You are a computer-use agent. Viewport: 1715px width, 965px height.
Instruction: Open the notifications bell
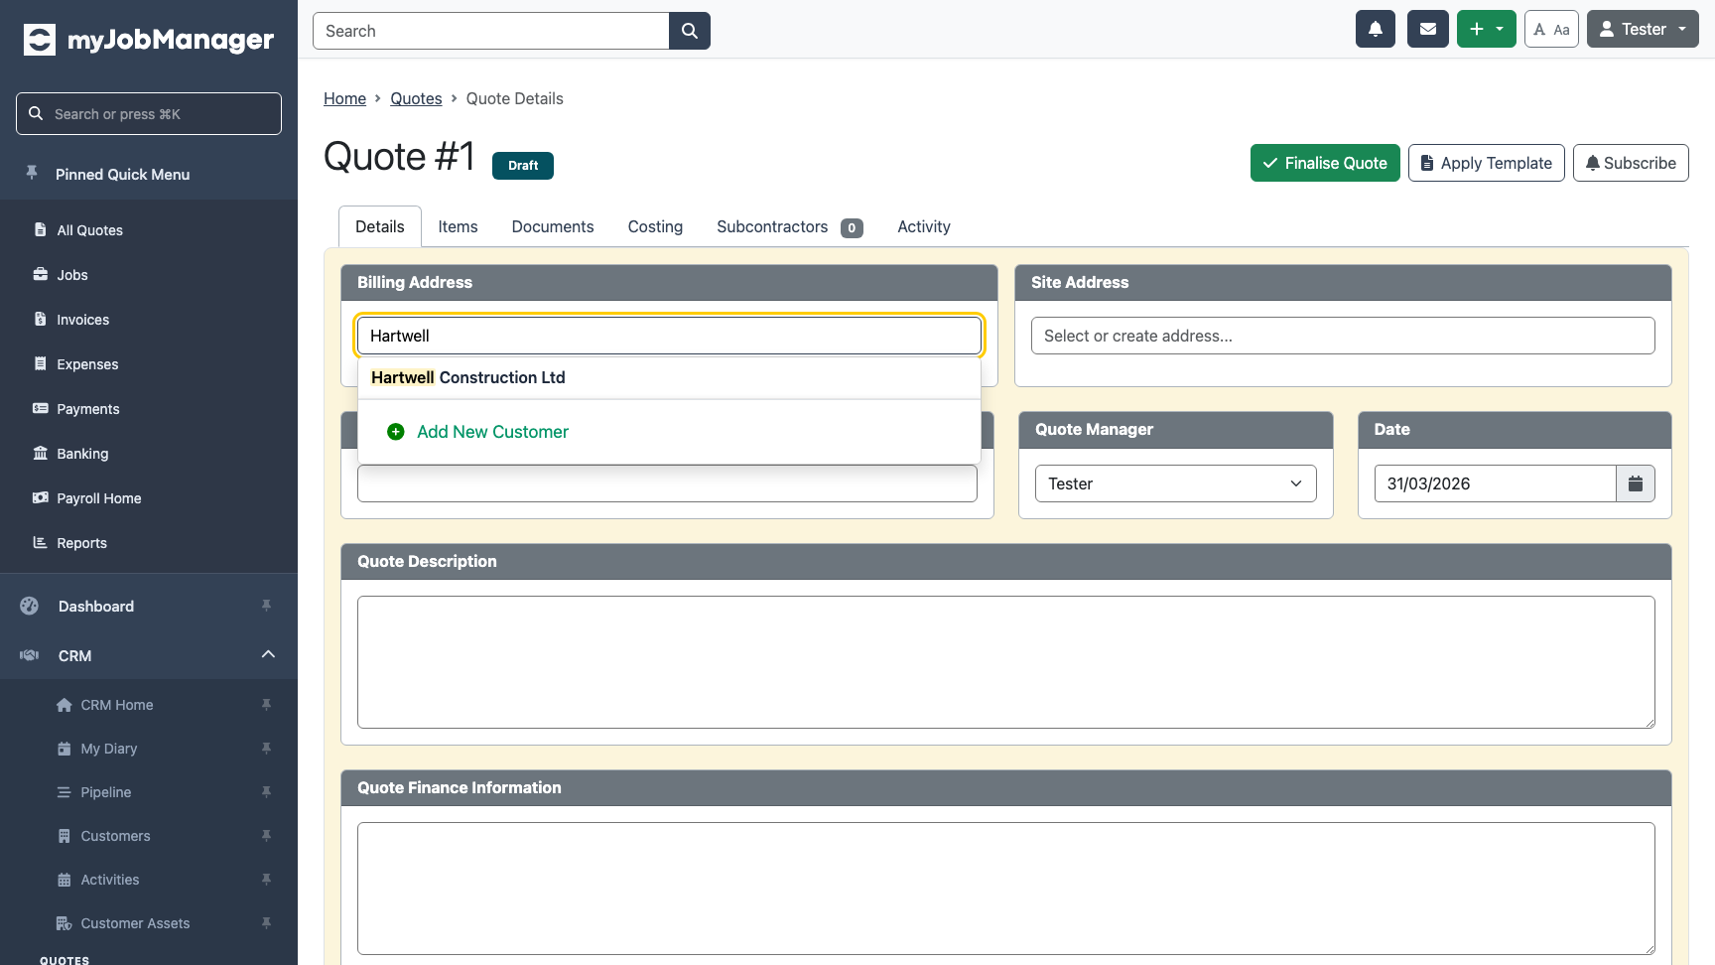1376,29
